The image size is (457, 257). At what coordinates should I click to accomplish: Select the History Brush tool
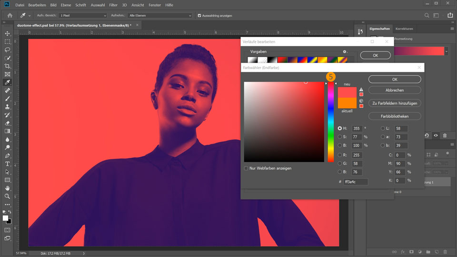tap(8, 115)
